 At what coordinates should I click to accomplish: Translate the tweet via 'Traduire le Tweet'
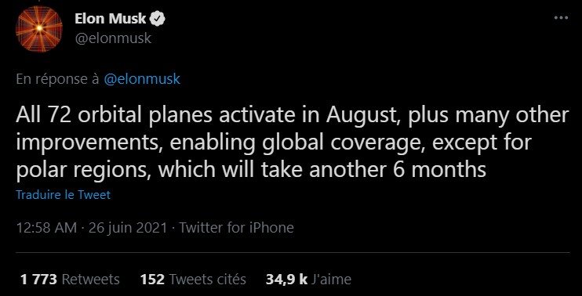pyautogui.click(x=64, y=195)
